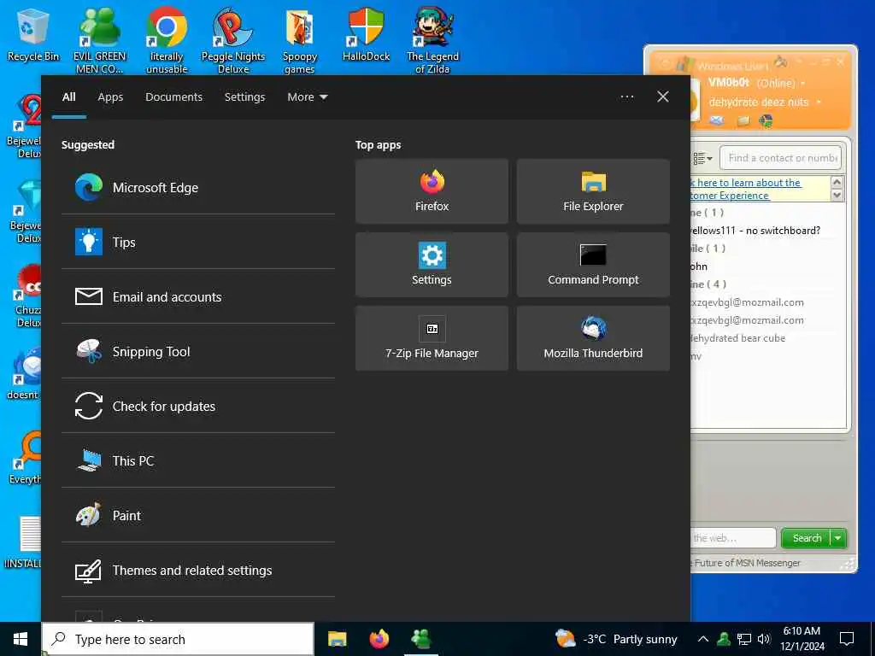
Task: Open Email and accounts settings
Action: 198,296
